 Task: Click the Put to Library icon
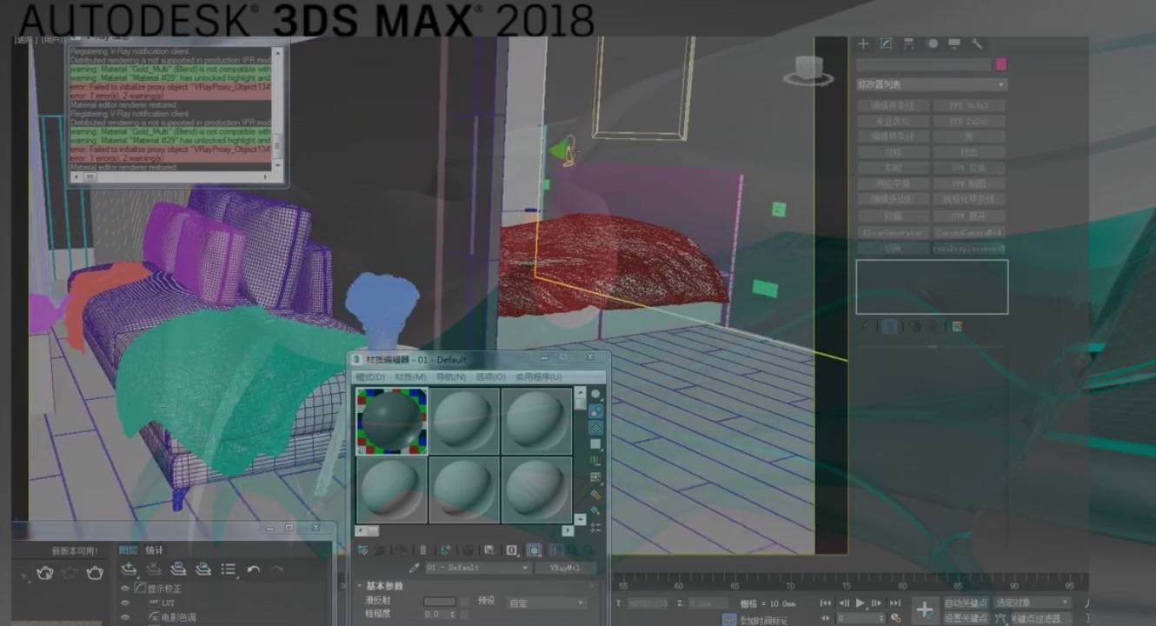tap(489, 549)
